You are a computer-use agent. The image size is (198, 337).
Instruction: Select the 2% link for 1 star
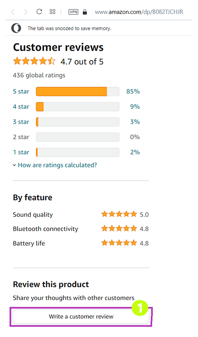[135, 152]
